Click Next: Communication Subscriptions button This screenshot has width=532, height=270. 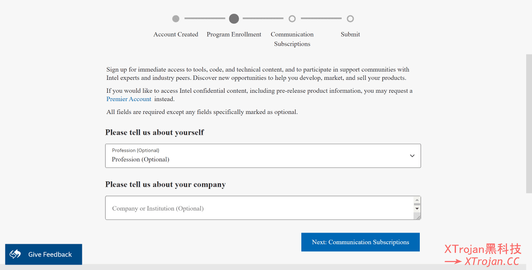pos(360,242)
